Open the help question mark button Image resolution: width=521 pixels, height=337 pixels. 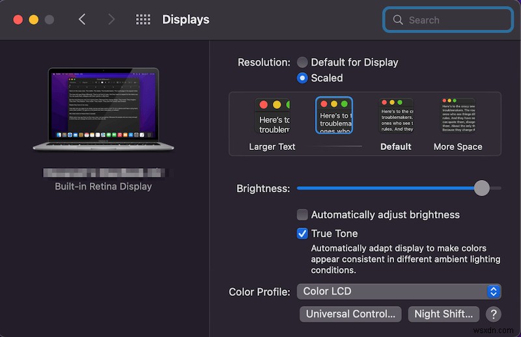[494, 314]
